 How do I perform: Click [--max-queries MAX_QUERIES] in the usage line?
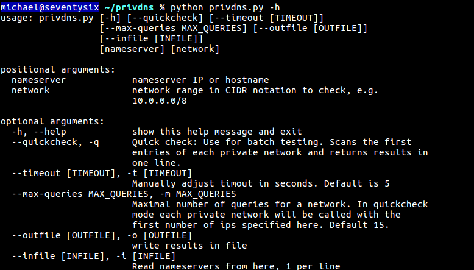pyautogui.click(x=173, y=28)
